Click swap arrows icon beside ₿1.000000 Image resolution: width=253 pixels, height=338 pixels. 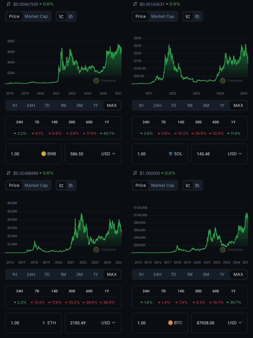(135, 173)
